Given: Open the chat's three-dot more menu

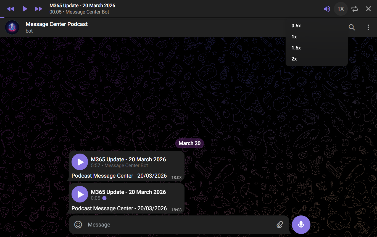Looking at the screenshot, I should pos(368,27).
